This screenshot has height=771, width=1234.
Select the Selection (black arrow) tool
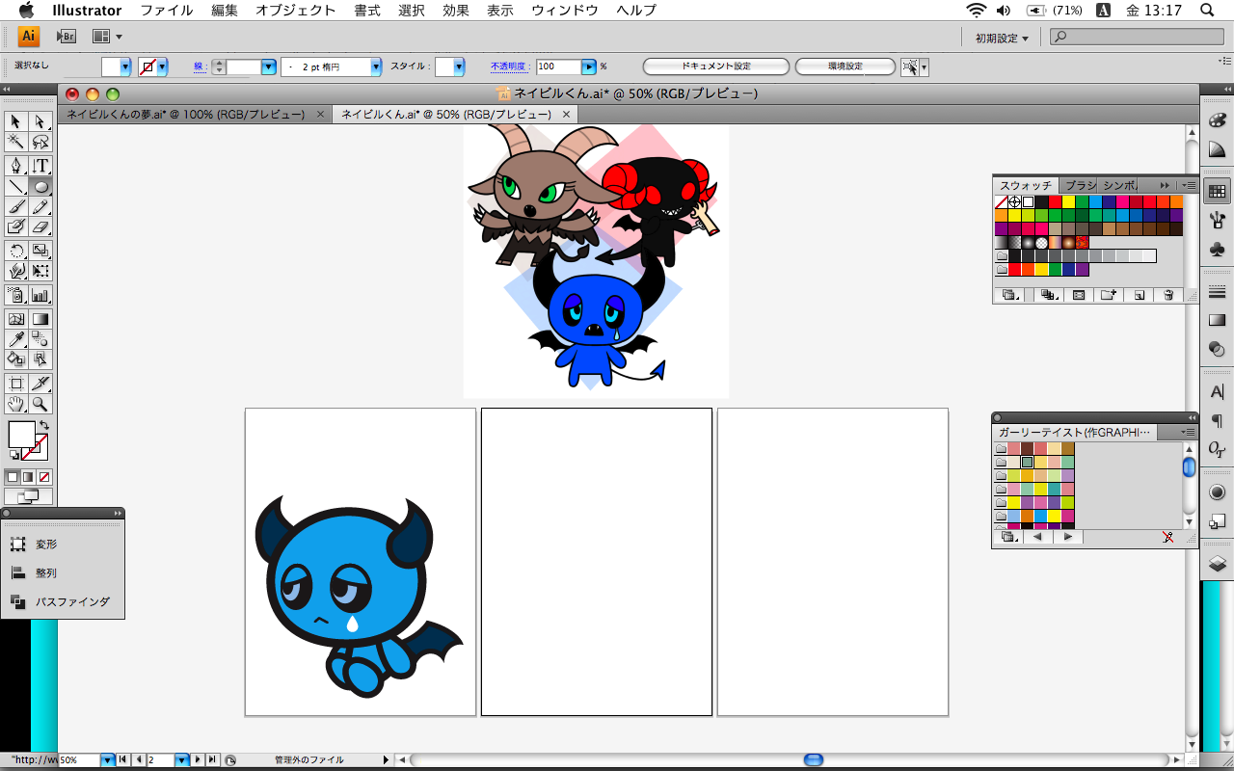point(16,121)
